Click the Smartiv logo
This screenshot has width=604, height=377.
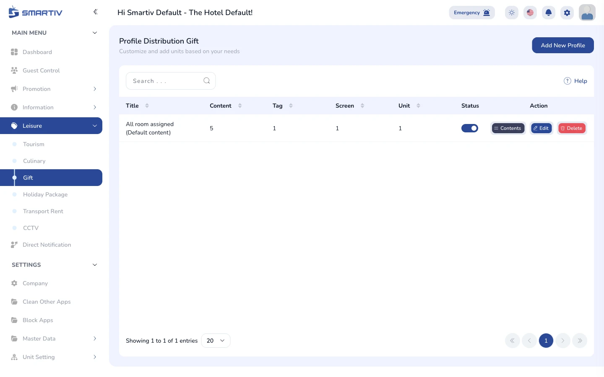click(35, 12)
